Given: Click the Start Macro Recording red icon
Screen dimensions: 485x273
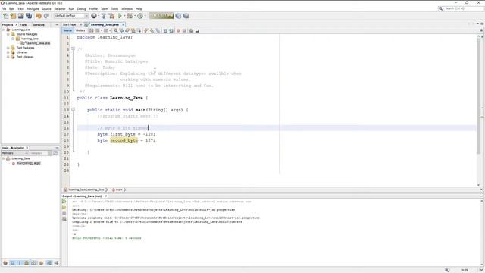Looking at the screenshot, I should point(178,30).
